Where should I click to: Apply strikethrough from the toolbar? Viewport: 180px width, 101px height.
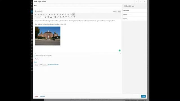tap(41, 14)
